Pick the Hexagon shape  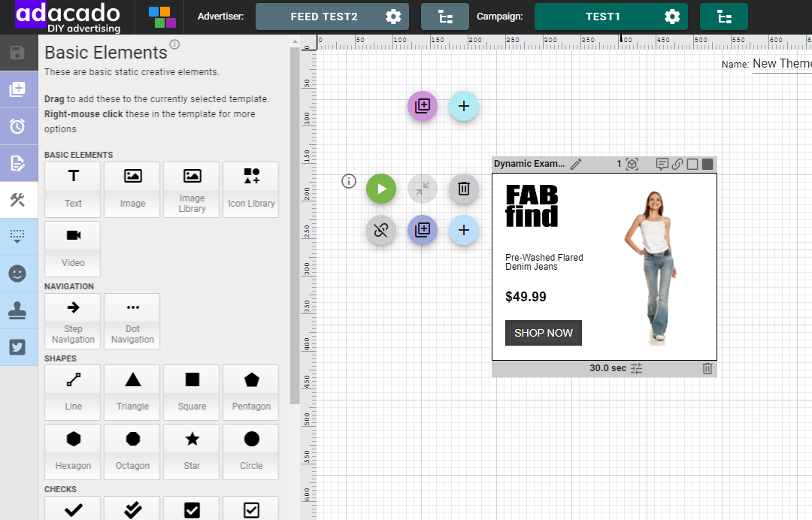[x=72, y=452]
